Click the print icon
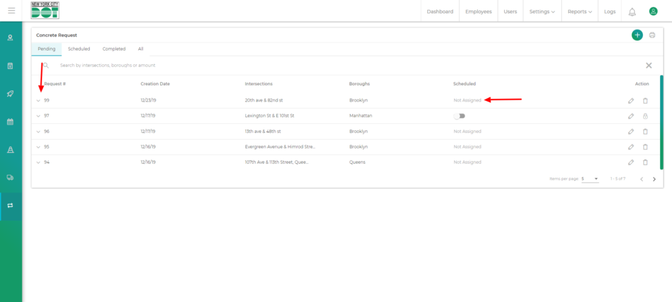This screenshot has width=672, height=302. point(652,35)
